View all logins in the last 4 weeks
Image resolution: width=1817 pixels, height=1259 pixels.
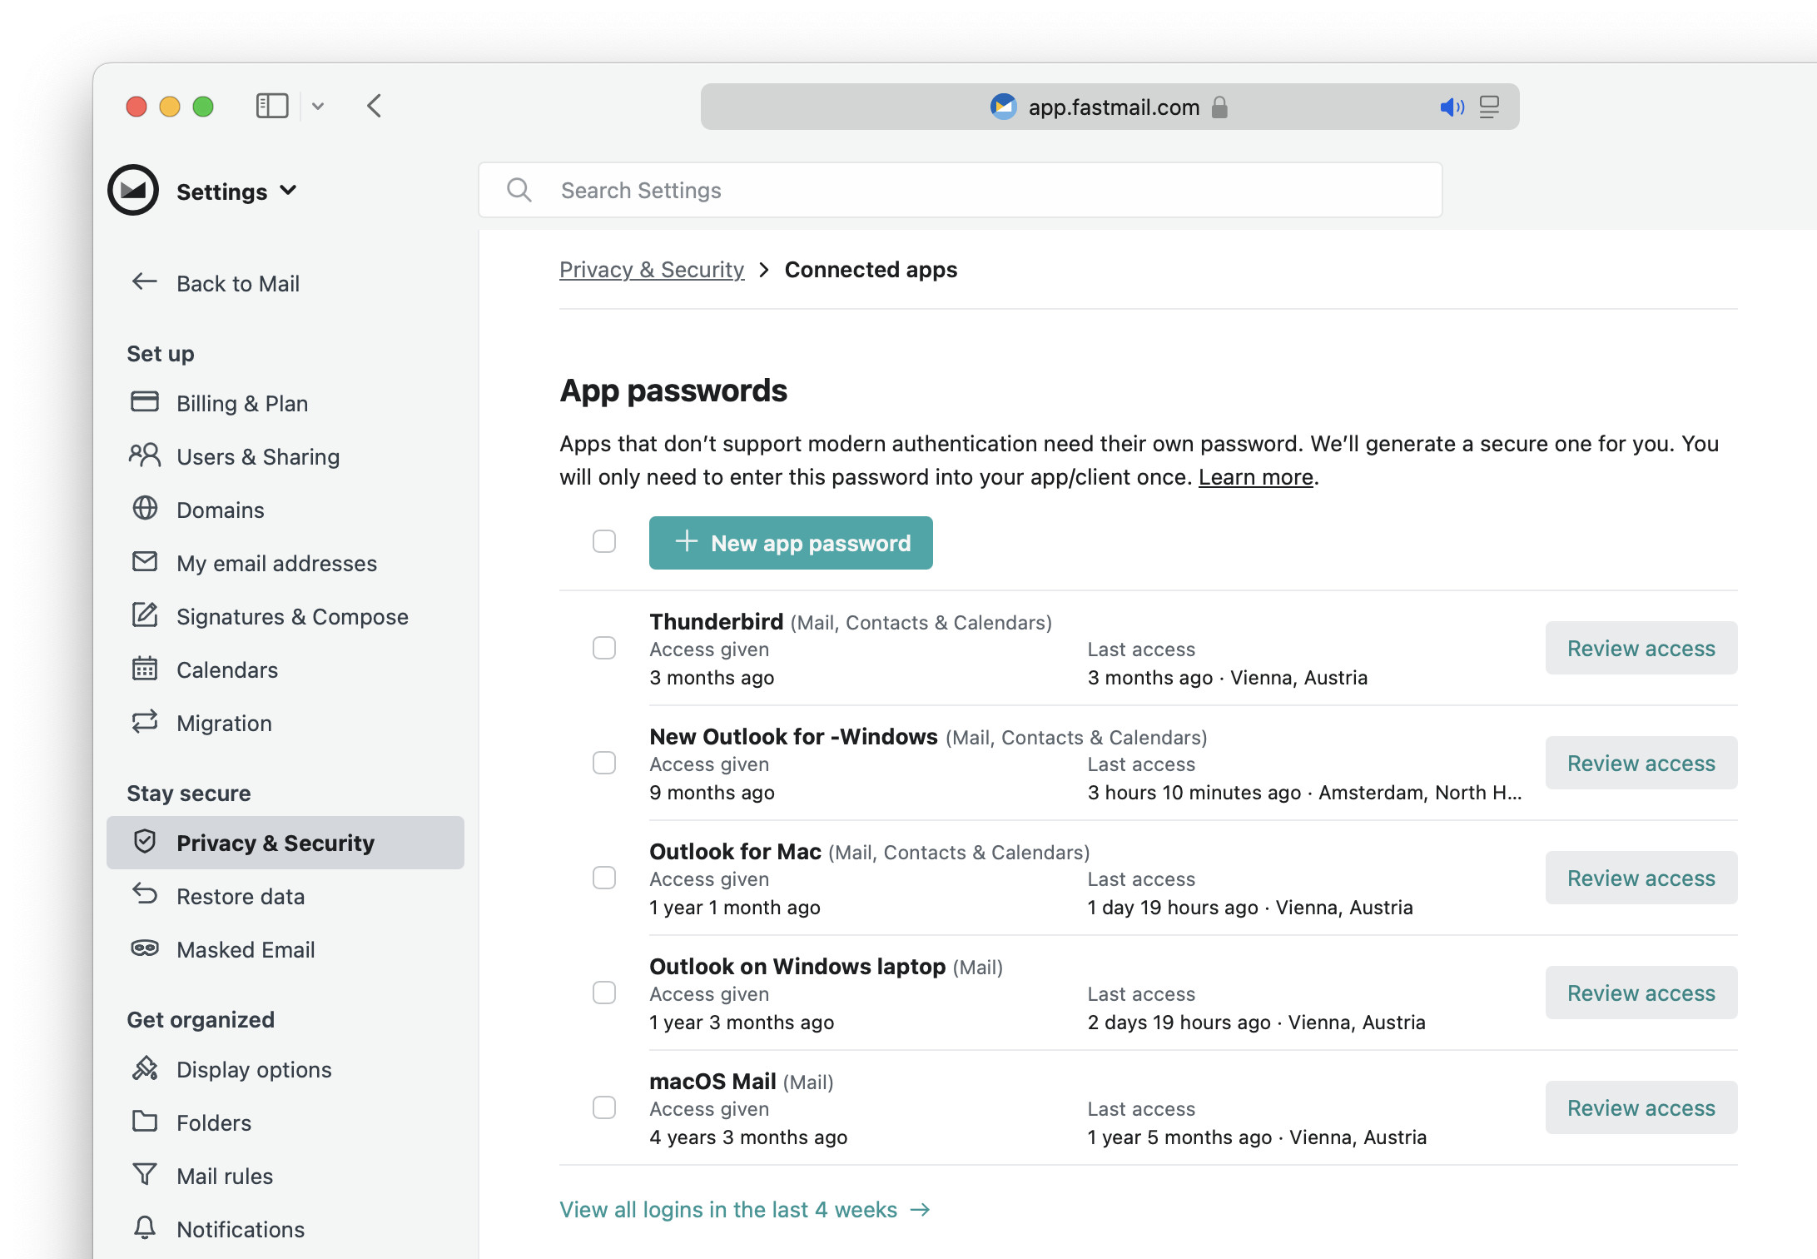(x=745, y=1210)
